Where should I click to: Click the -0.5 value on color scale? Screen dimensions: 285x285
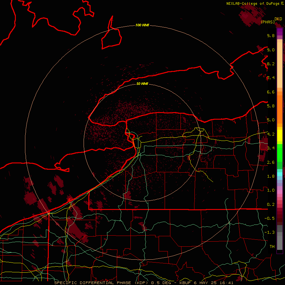(x=269, y=218)
